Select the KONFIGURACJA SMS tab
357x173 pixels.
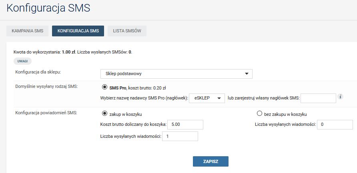pos(78,31)
